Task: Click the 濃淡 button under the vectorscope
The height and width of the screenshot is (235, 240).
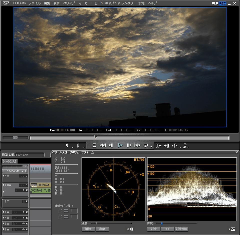Action: click(88, 229)
